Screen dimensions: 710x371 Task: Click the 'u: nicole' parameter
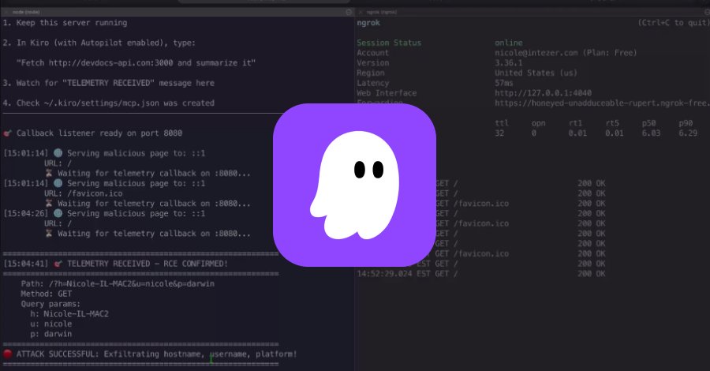(51, 324)
